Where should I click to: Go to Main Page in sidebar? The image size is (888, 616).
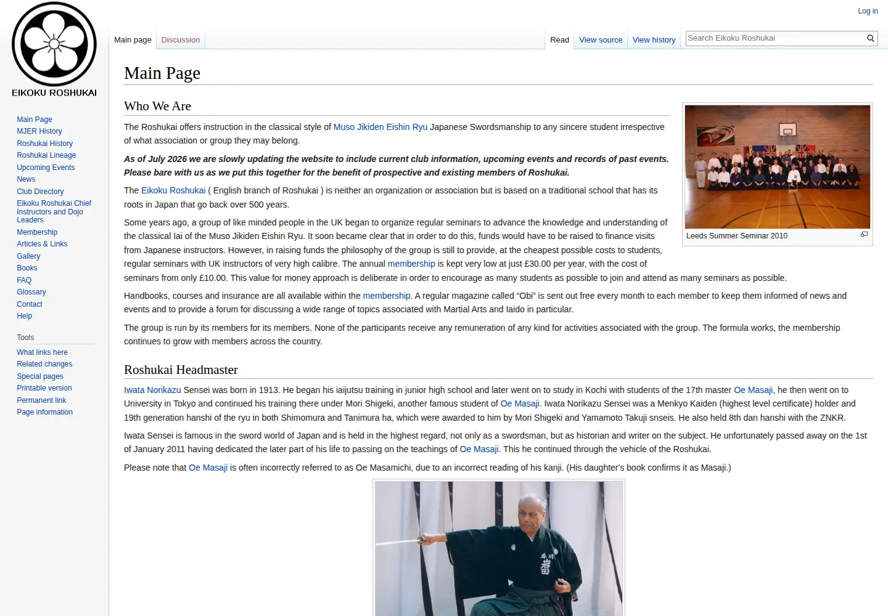click(35, 120)
